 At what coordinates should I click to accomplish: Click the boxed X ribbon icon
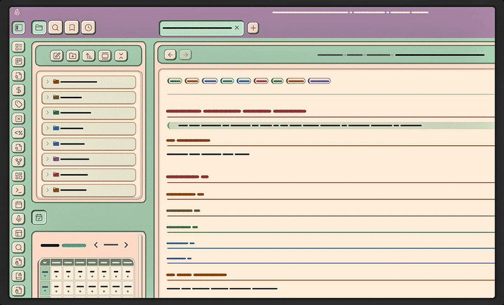(x=19, y=119)
